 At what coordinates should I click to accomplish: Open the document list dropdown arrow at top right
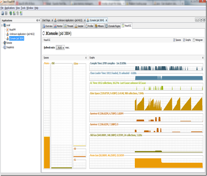201,20
